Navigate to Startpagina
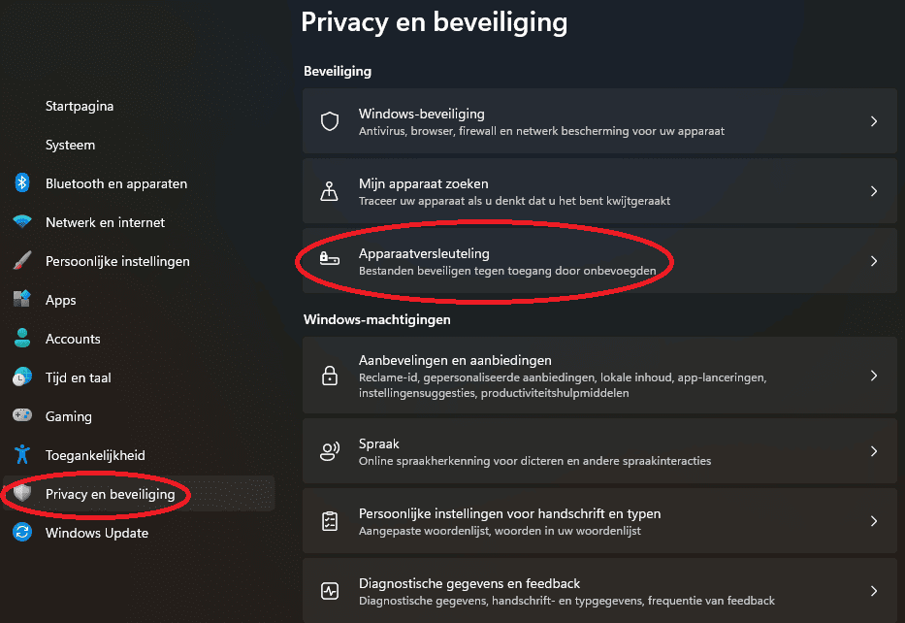 (x=80, y=106)
